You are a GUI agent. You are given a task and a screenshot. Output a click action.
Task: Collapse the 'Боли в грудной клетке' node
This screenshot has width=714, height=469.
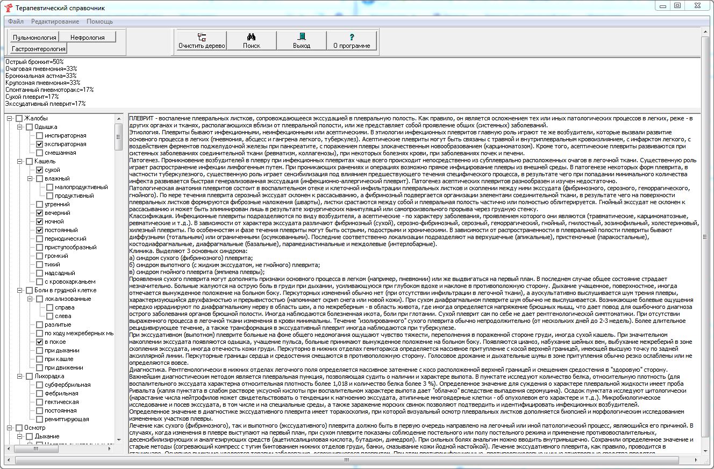(20, 290)
